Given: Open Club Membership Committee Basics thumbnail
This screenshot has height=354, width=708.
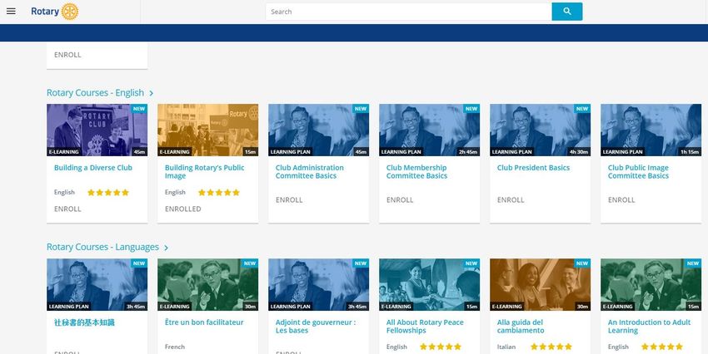Looking at the screenshot, I should tap(430, 130).
